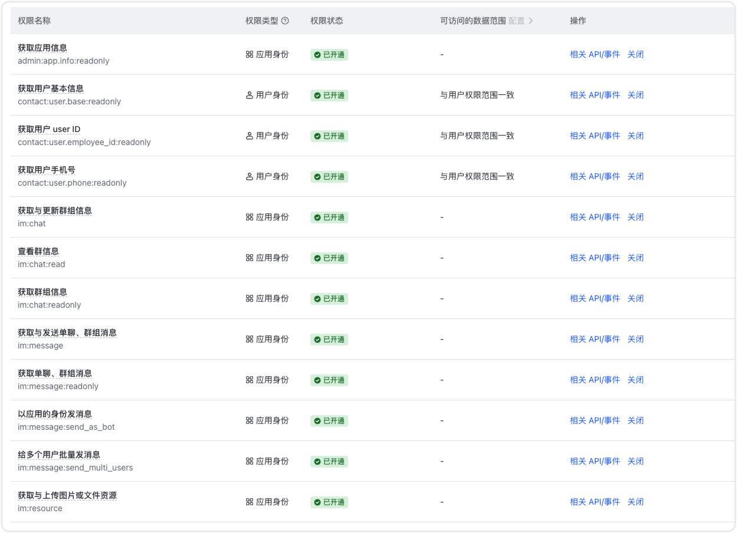Open 相关 API/事件 for 获取群组信息

(x=595, y=298)
